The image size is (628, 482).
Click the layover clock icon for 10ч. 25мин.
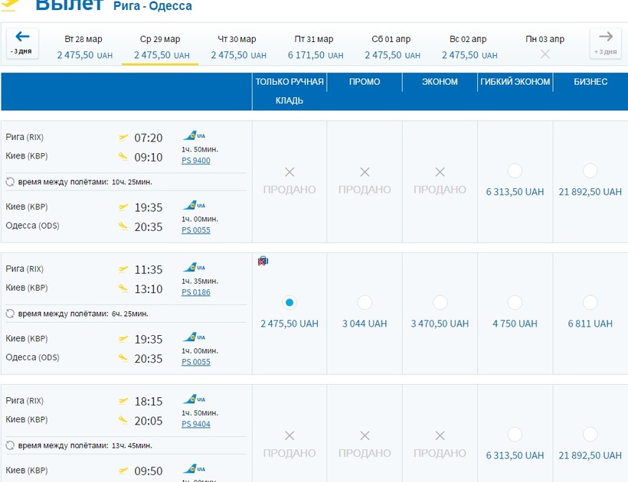pyautogui.click(x=10, y=182)
